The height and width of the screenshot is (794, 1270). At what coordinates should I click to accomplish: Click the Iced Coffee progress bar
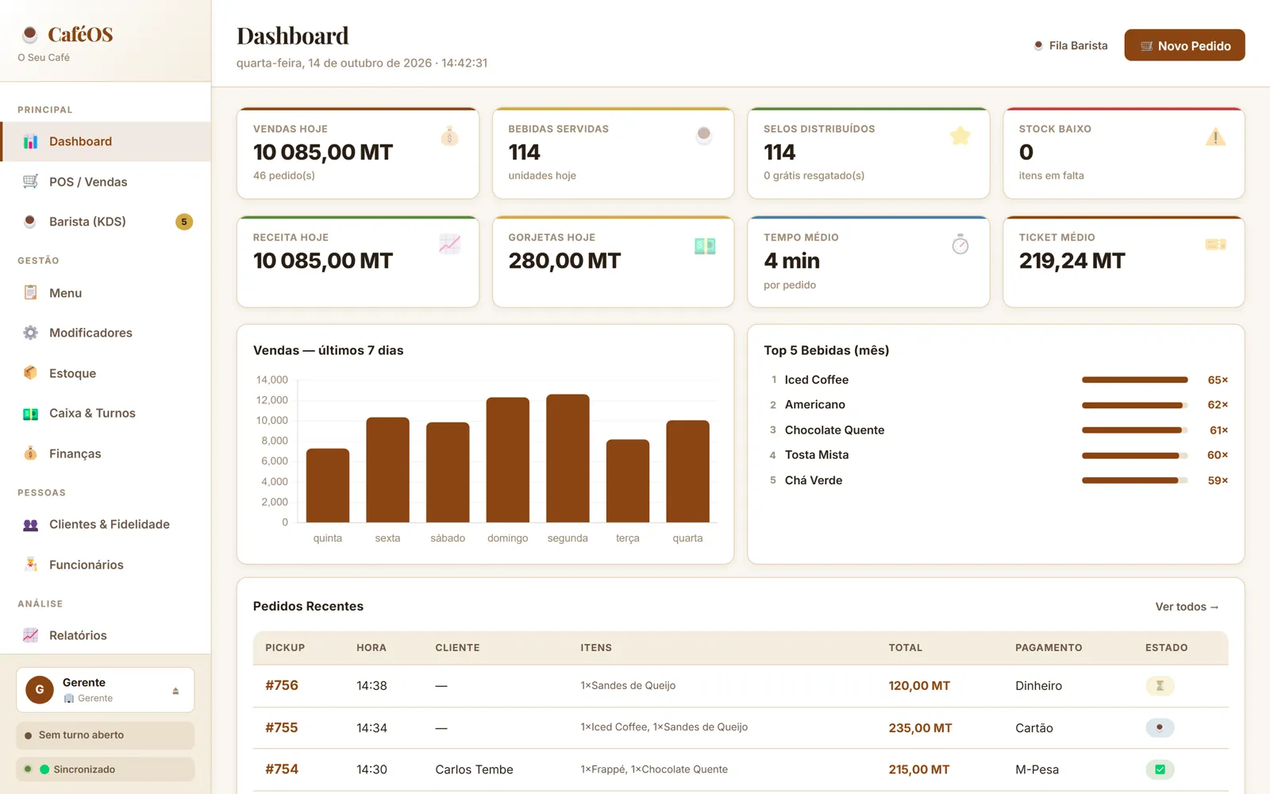click(x=1135, y=380)
